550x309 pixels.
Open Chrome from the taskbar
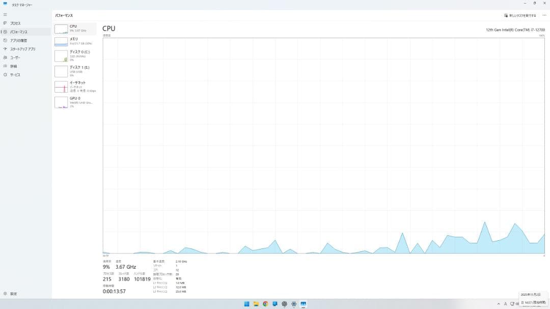[265, 304]
